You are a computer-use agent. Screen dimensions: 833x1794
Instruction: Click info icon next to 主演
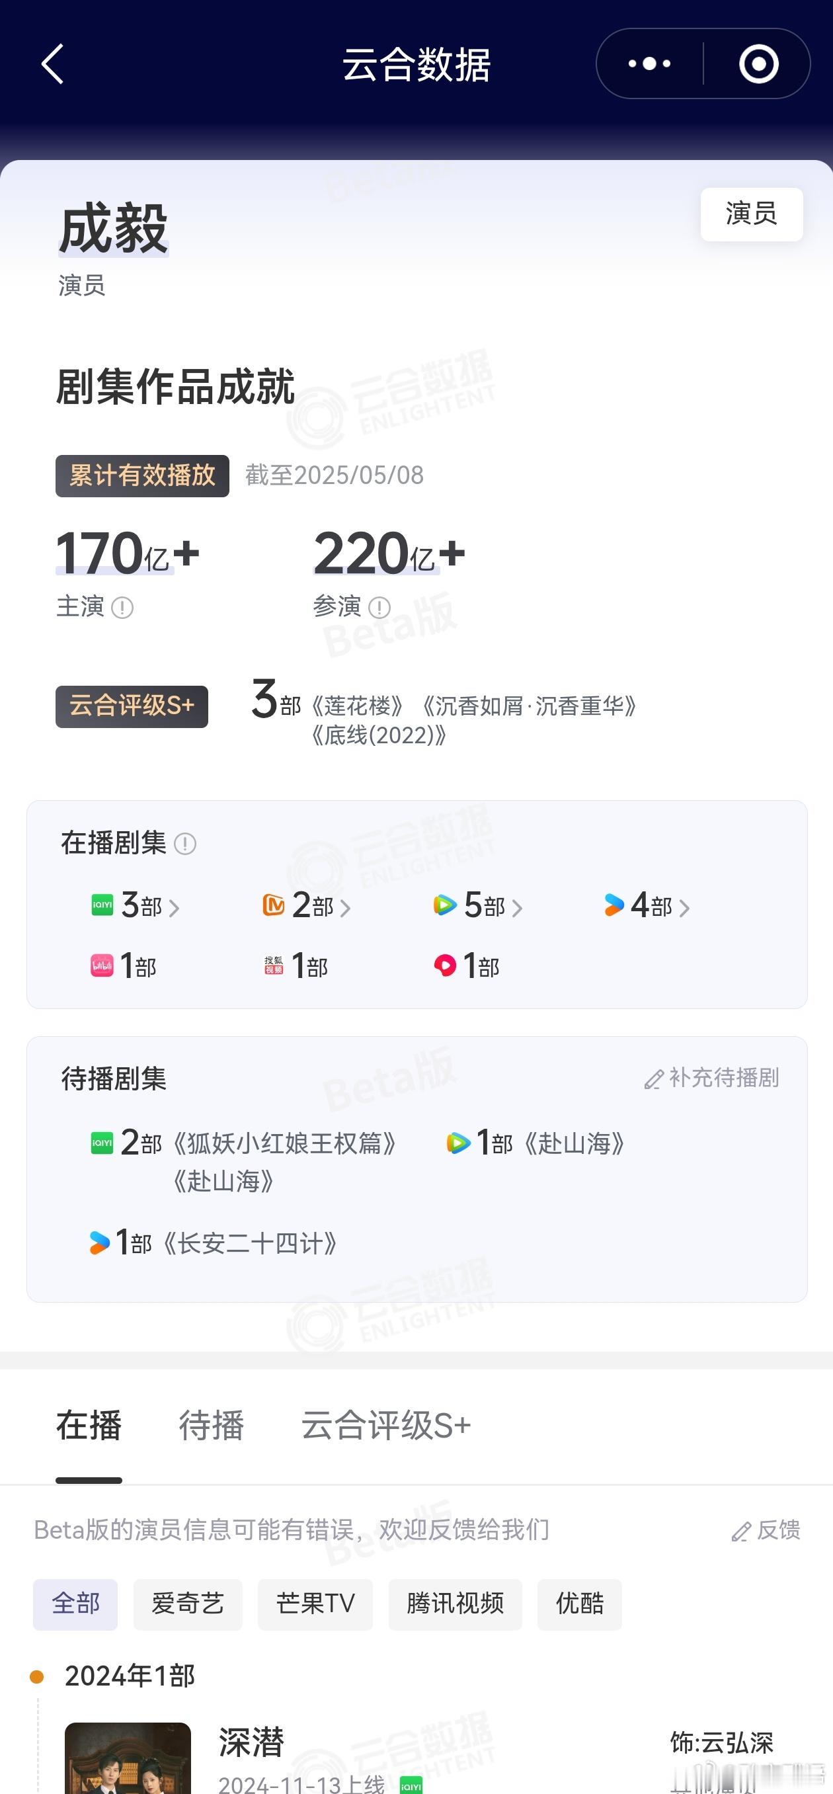(122, 608)
